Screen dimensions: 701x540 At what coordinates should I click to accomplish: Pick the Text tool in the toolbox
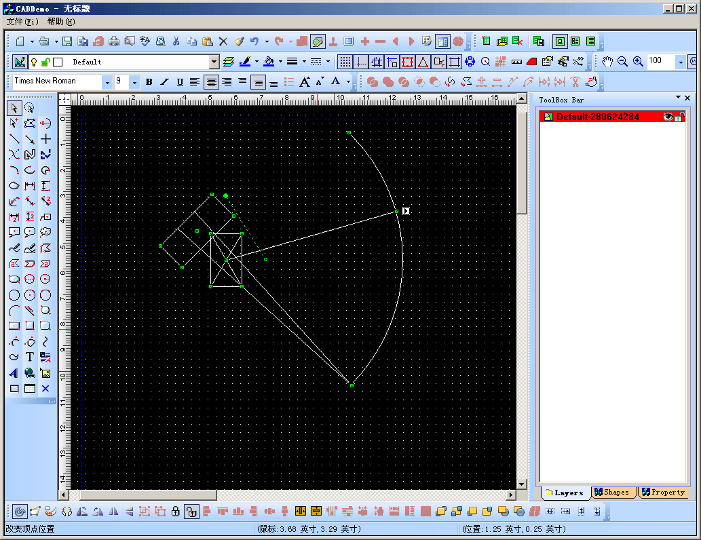[x=30, y=358]
